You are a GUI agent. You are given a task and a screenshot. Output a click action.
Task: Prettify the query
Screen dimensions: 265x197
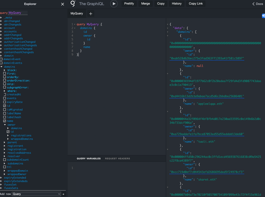(129, 4)
